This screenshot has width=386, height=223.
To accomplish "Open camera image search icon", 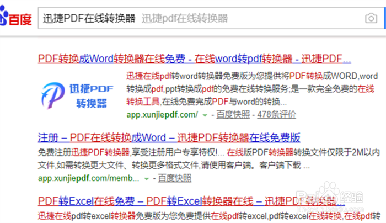I will 371,18.
